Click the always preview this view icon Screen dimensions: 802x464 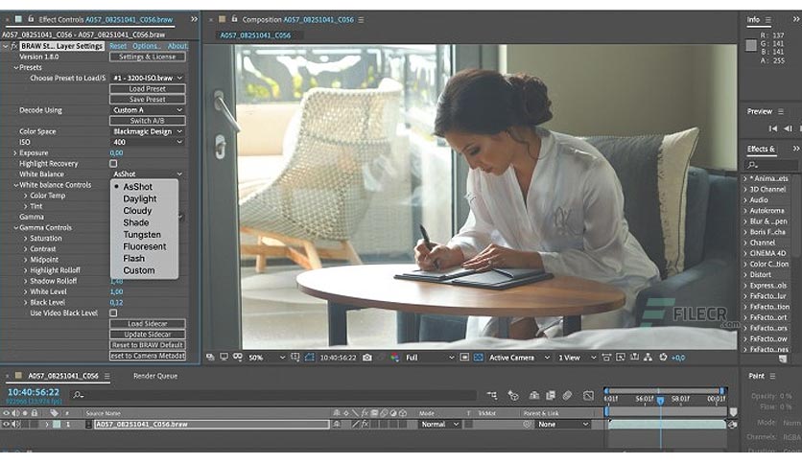(210, 357)
